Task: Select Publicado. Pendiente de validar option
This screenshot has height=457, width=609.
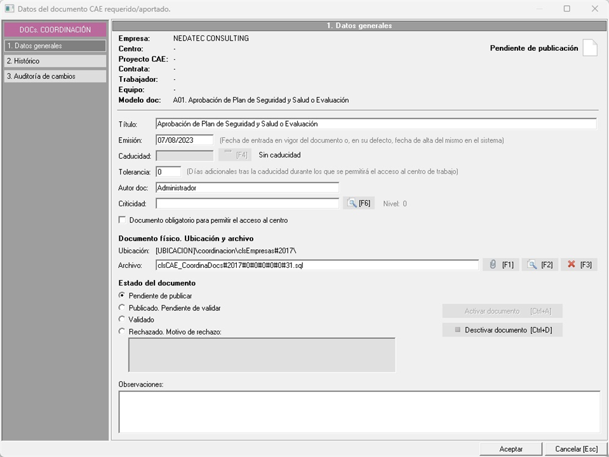Action: click(122, 308)
